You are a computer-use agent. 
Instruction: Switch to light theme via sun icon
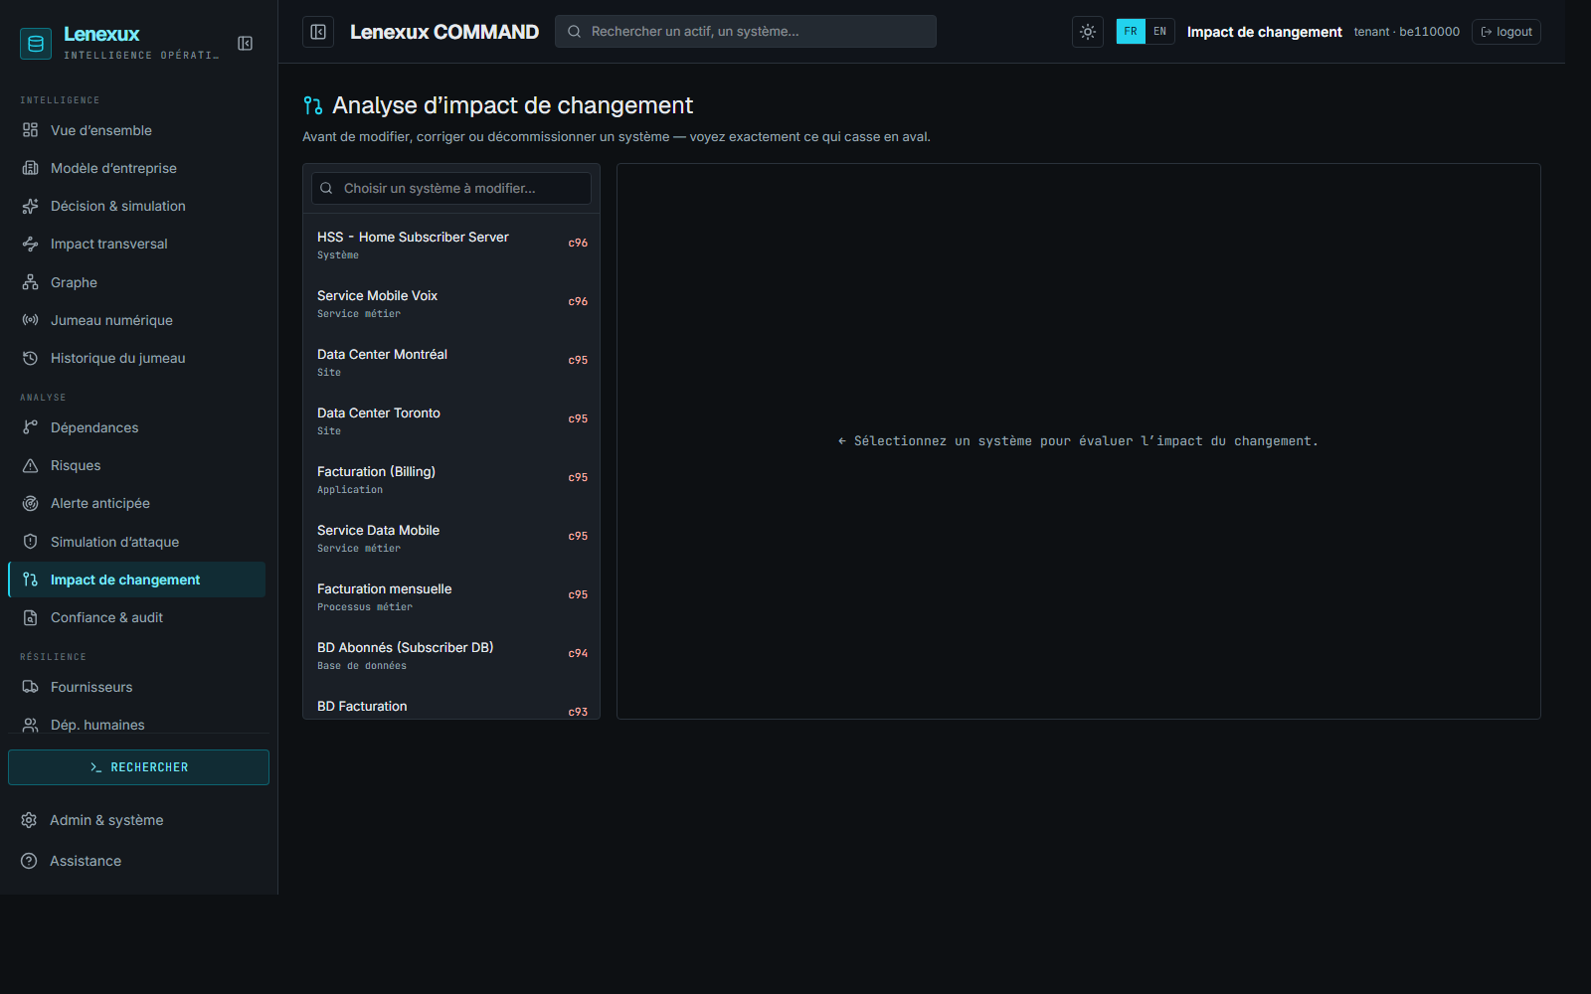click(x=1088, y=32)
